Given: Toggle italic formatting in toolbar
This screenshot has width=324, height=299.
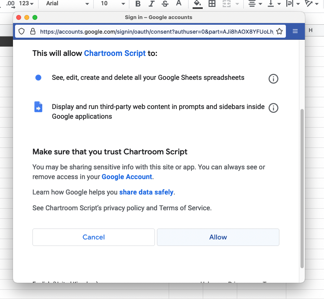Looking at the screenshot, I should click(151, 4).
